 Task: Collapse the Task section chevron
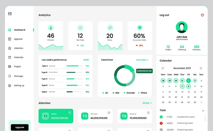203,110
